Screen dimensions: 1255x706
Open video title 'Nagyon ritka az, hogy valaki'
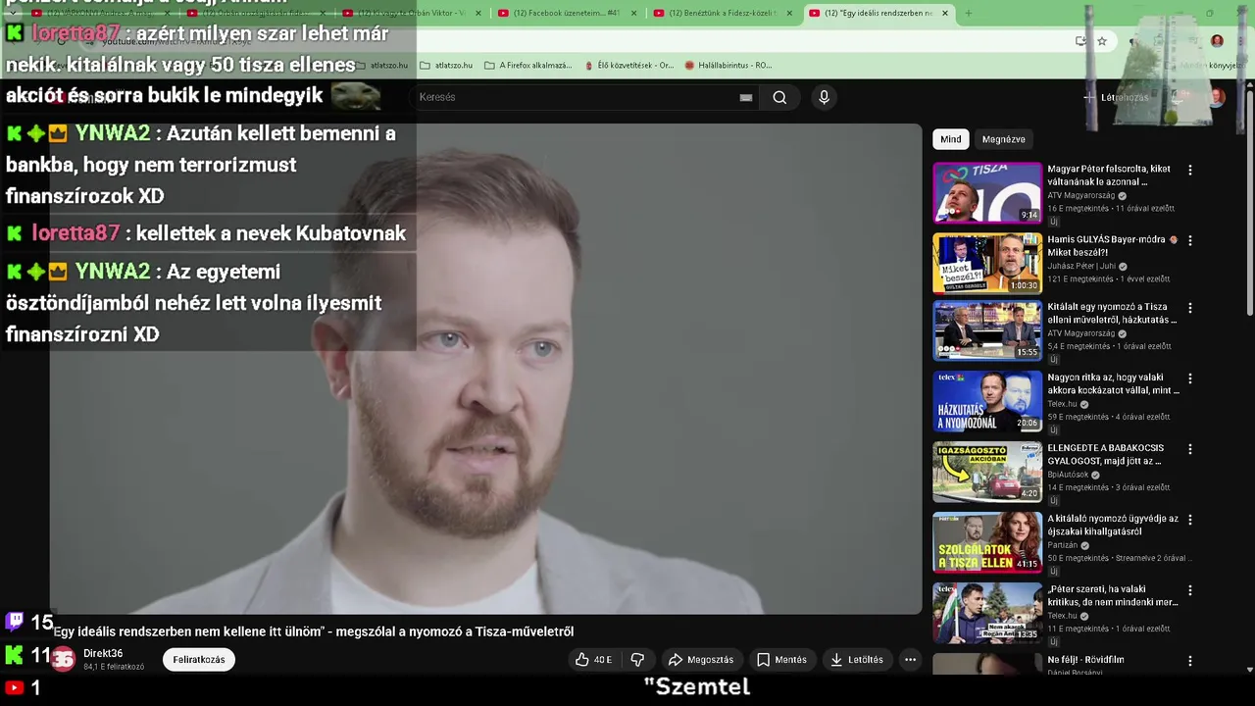tap(1113, 383)
